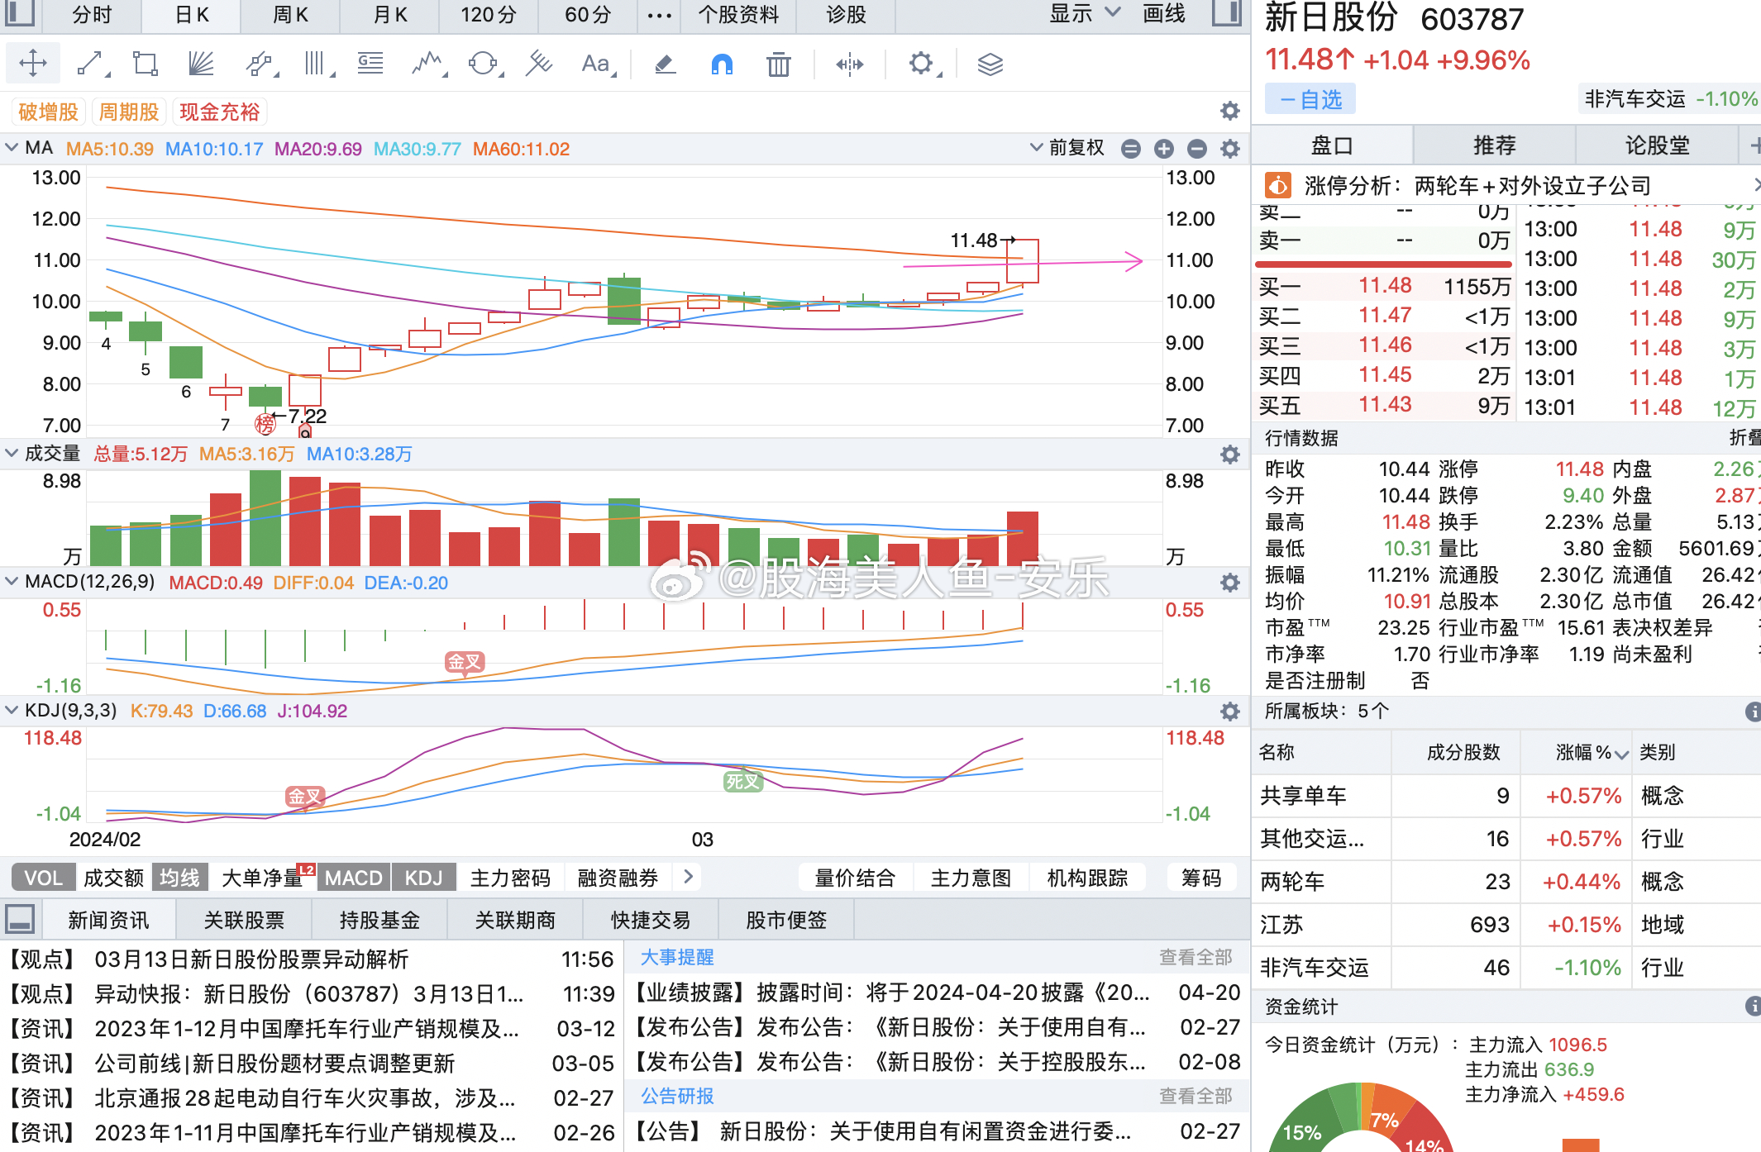
Task: Collapse the MA indicator chevron
Action: coord(12,147)
